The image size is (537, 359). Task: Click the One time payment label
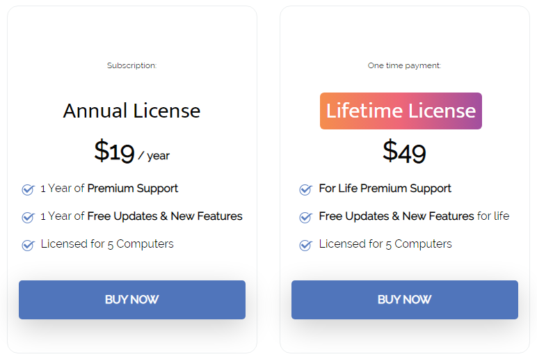coord(404,65)
